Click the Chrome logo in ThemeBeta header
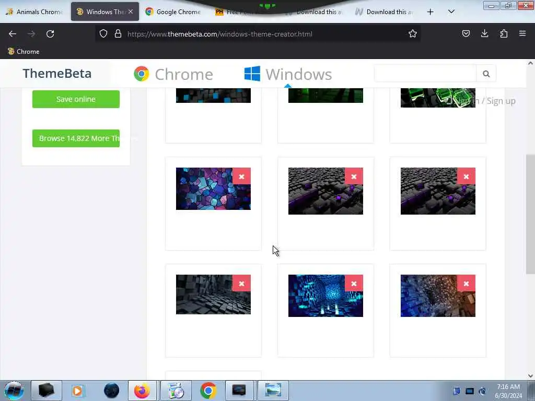The image size is (535, 401). point(141,74)
